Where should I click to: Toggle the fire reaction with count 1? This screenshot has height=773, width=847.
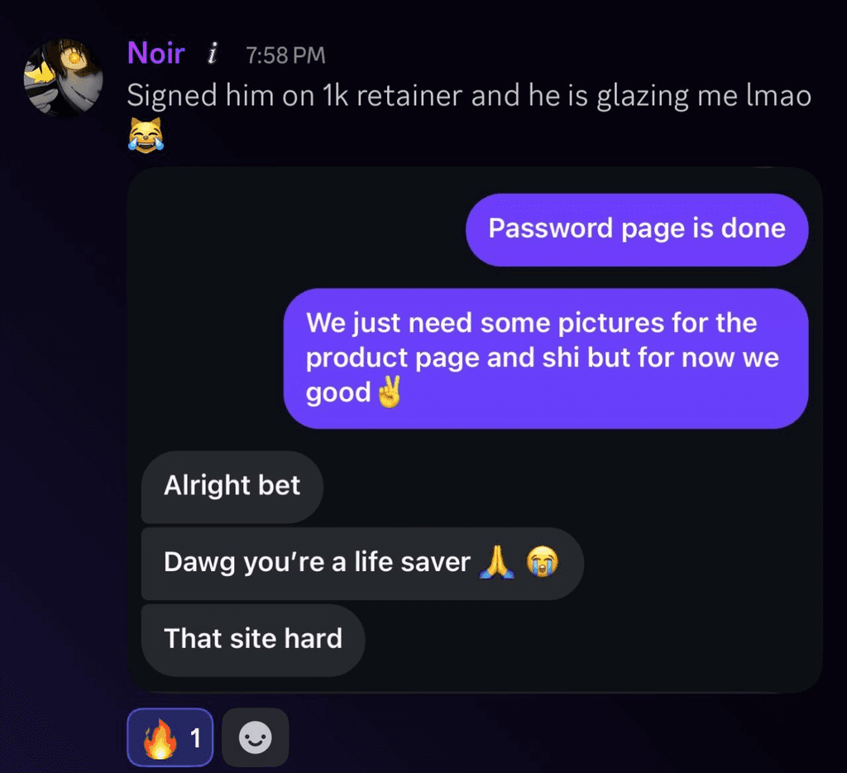point(170,737)
